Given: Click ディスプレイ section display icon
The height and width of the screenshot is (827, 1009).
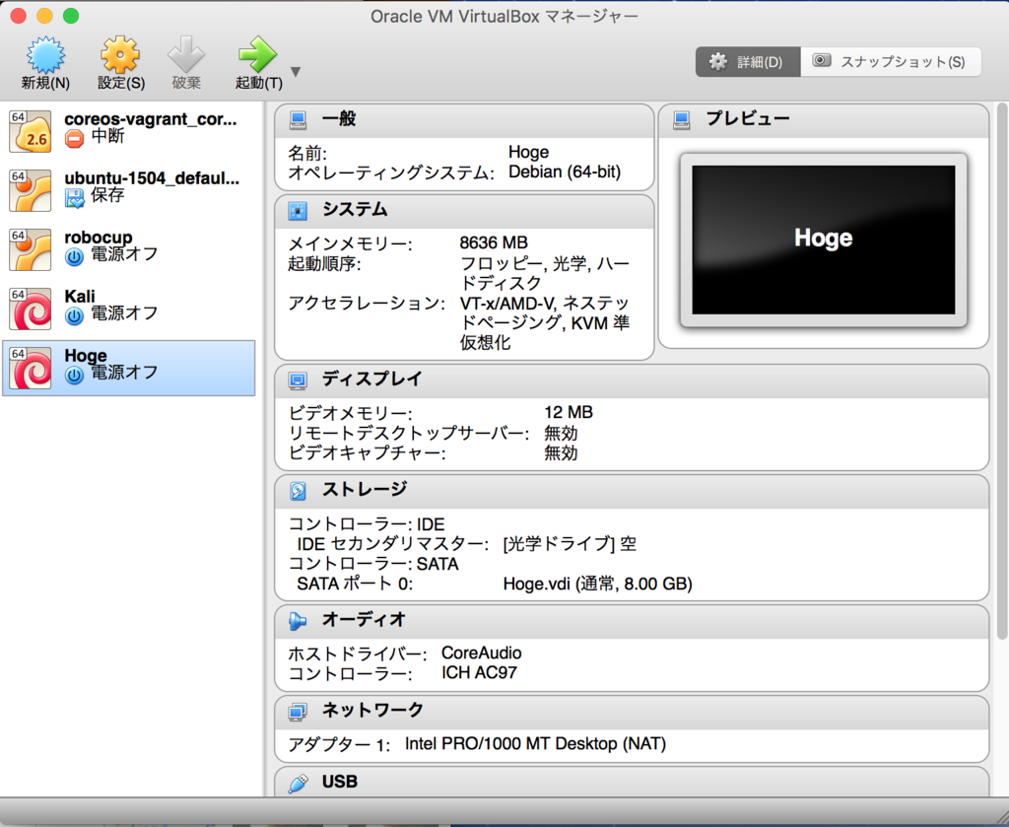Looking at the screenshot, I should pos(298,380).
